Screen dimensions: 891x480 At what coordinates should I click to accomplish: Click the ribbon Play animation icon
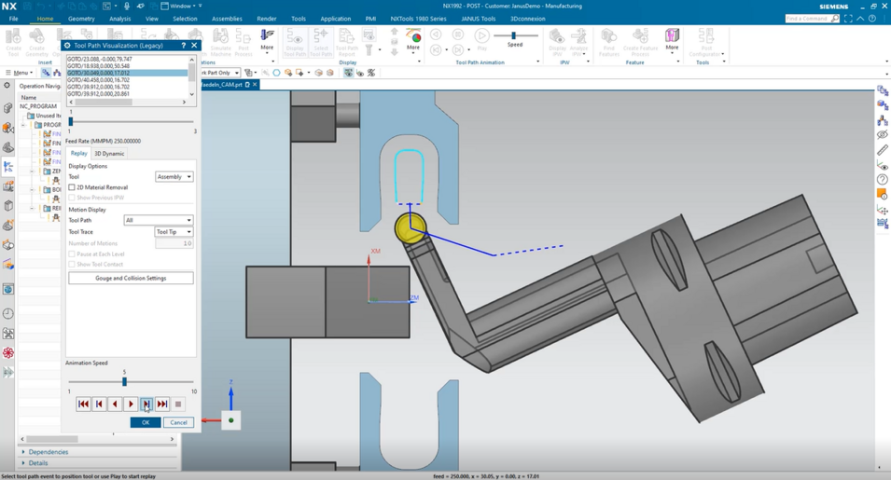pos(481,40)
